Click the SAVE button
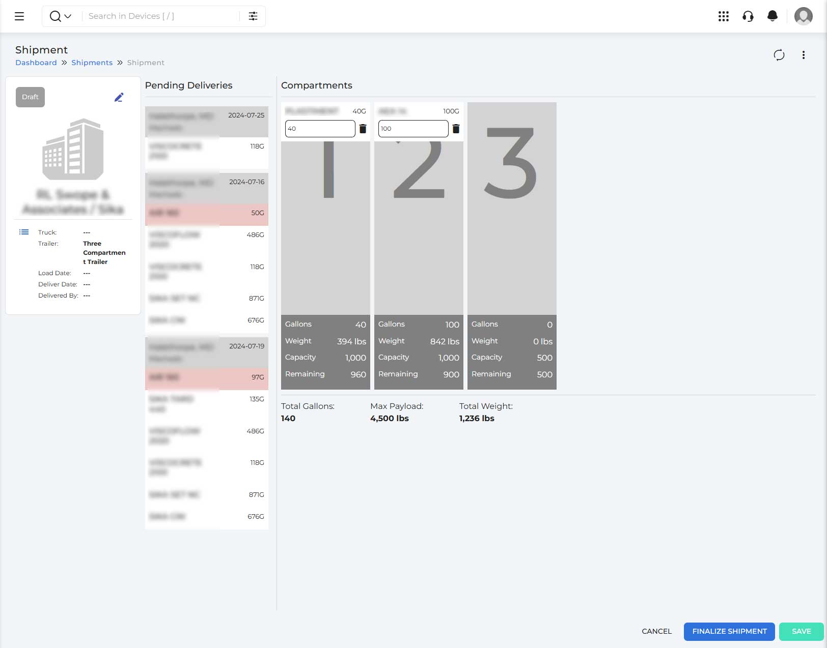The width and height of the screenshot is (827, 648). coord(801,631)
